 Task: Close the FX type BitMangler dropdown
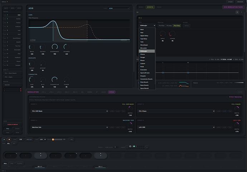tap(147, 25)
